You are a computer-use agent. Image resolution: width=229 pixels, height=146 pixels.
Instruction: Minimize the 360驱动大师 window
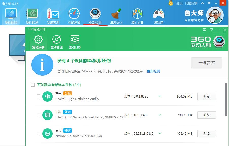click(x=218, y=30)
